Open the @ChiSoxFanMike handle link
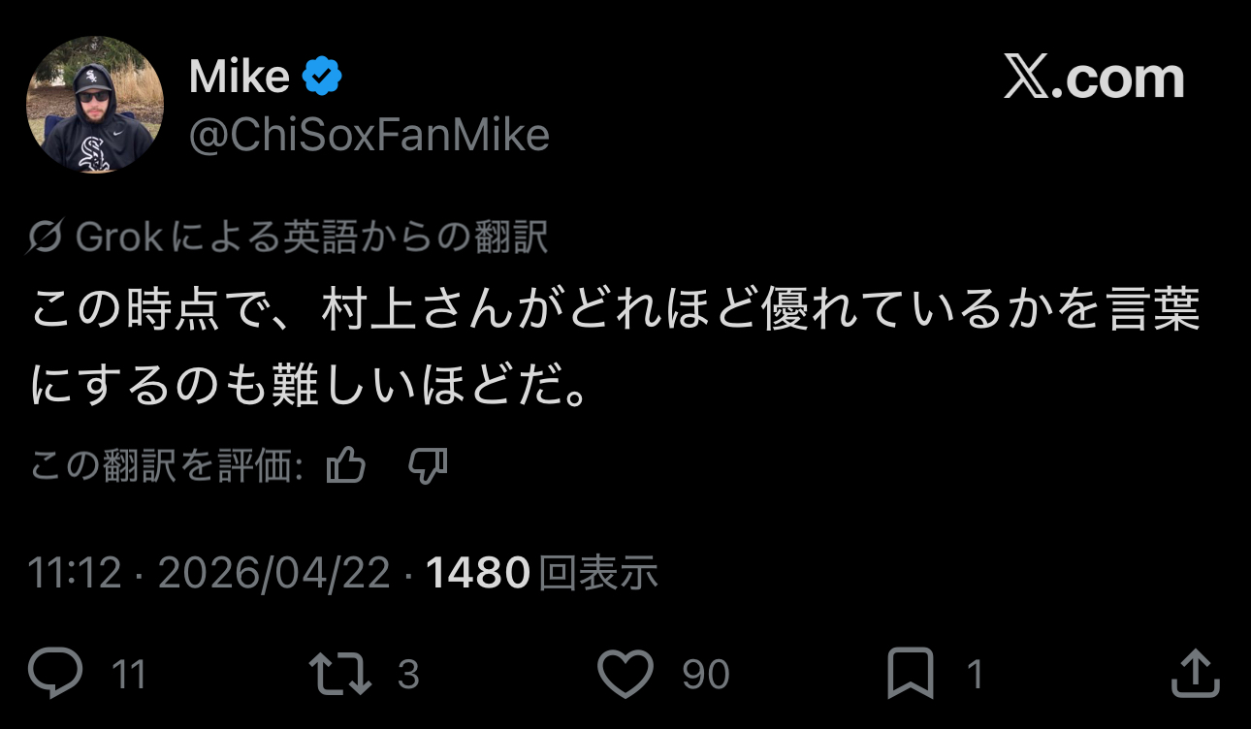This screenshot has height=729, width=1251. (x=369, y=135)
